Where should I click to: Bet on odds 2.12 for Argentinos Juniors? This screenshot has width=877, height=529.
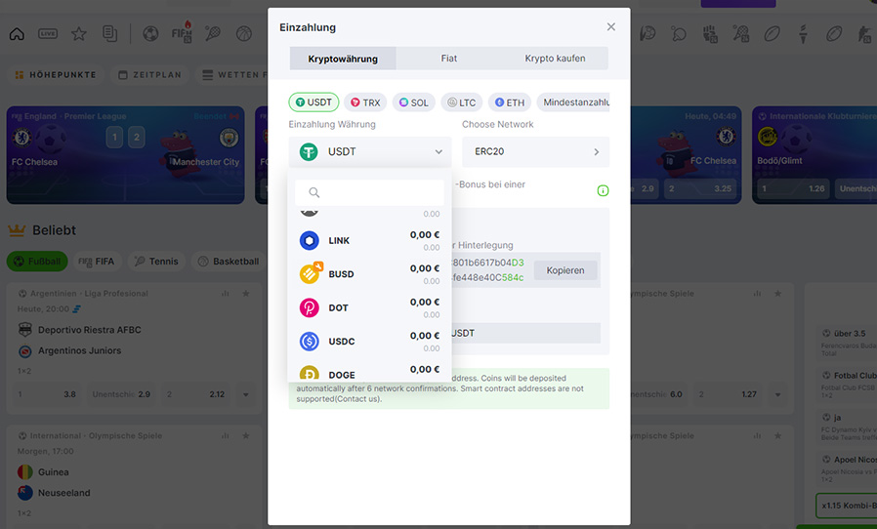(x=195, y=394)
